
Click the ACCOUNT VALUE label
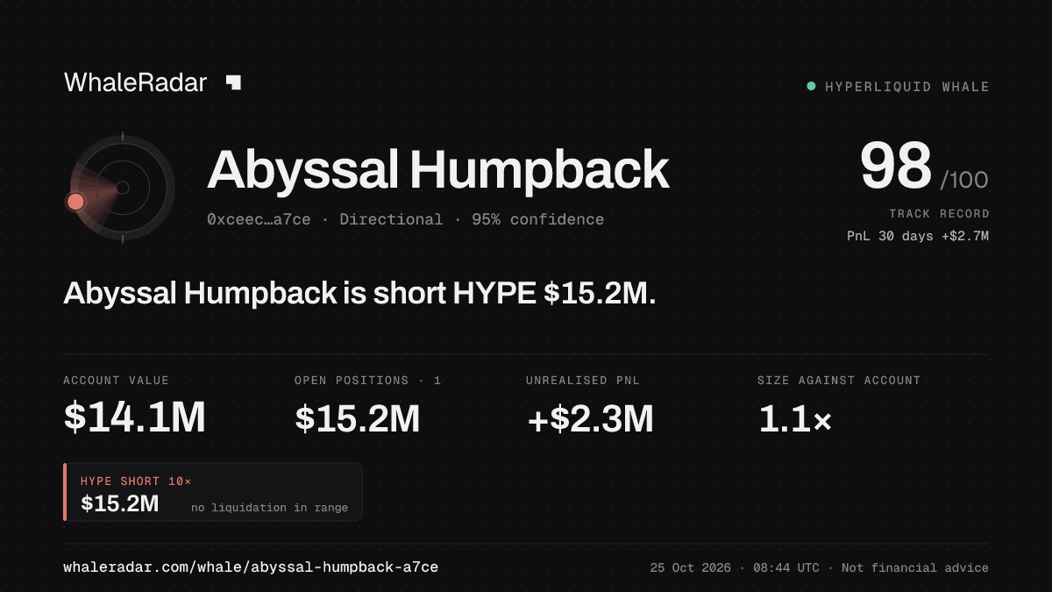pos(116,381)
